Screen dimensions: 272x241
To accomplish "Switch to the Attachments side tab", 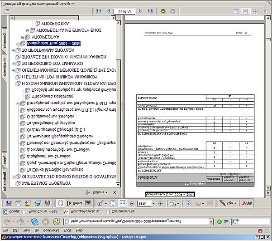I will (x=5, y=67).
